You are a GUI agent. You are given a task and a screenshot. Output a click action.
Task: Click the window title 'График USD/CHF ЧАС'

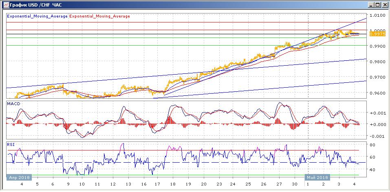(x=36, y=4)
